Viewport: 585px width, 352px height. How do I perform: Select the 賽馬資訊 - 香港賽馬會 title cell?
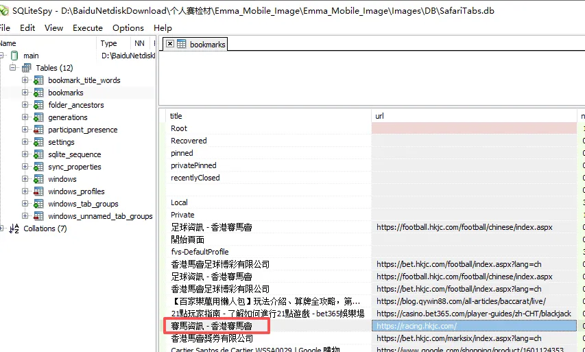(x=268, y=326)
